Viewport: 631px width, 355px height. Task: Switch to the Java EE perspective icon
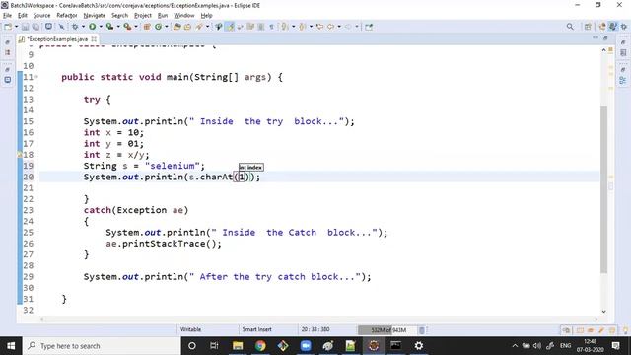602,27
